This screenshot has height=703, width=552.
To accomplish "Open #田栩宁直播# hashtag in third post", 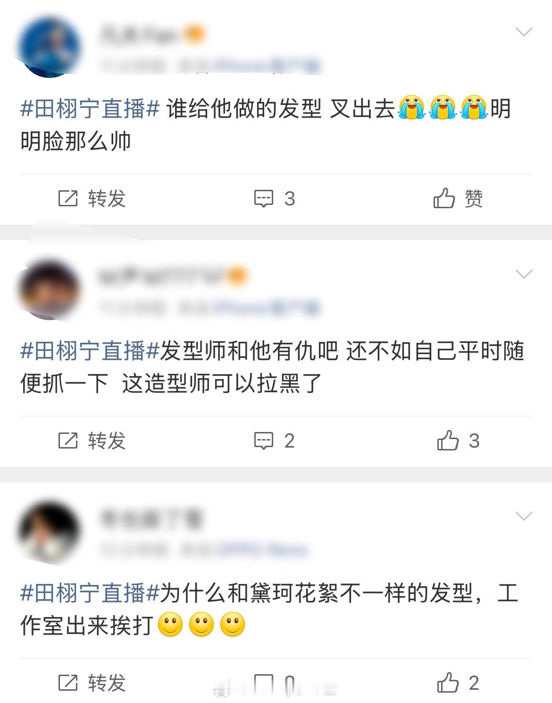I will pyautogui.click(x=90, y=593).
